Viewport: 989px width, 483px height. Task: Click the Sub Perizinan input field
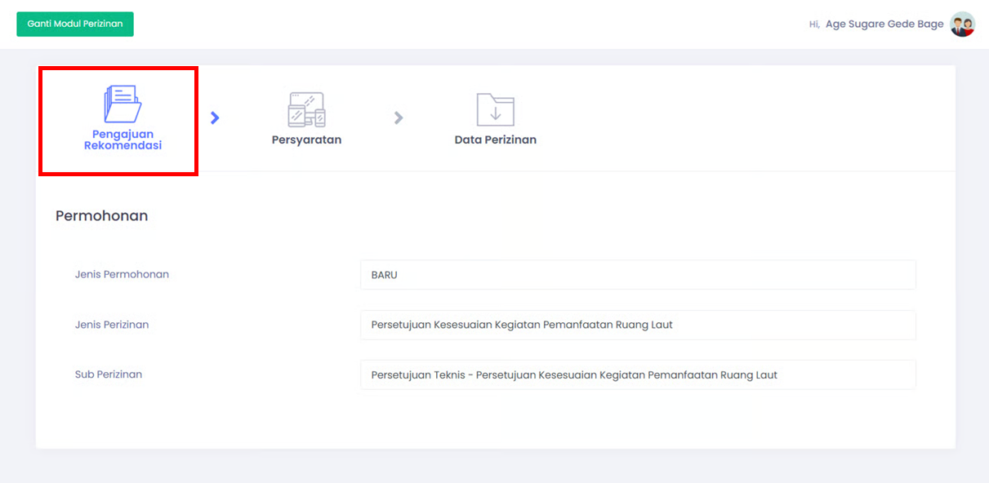637,374
